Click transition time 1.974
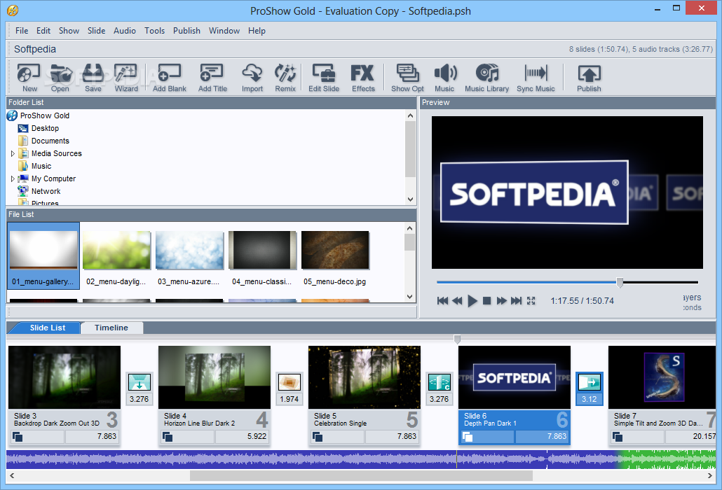This screenshot has height=490, width=722. 290,399
